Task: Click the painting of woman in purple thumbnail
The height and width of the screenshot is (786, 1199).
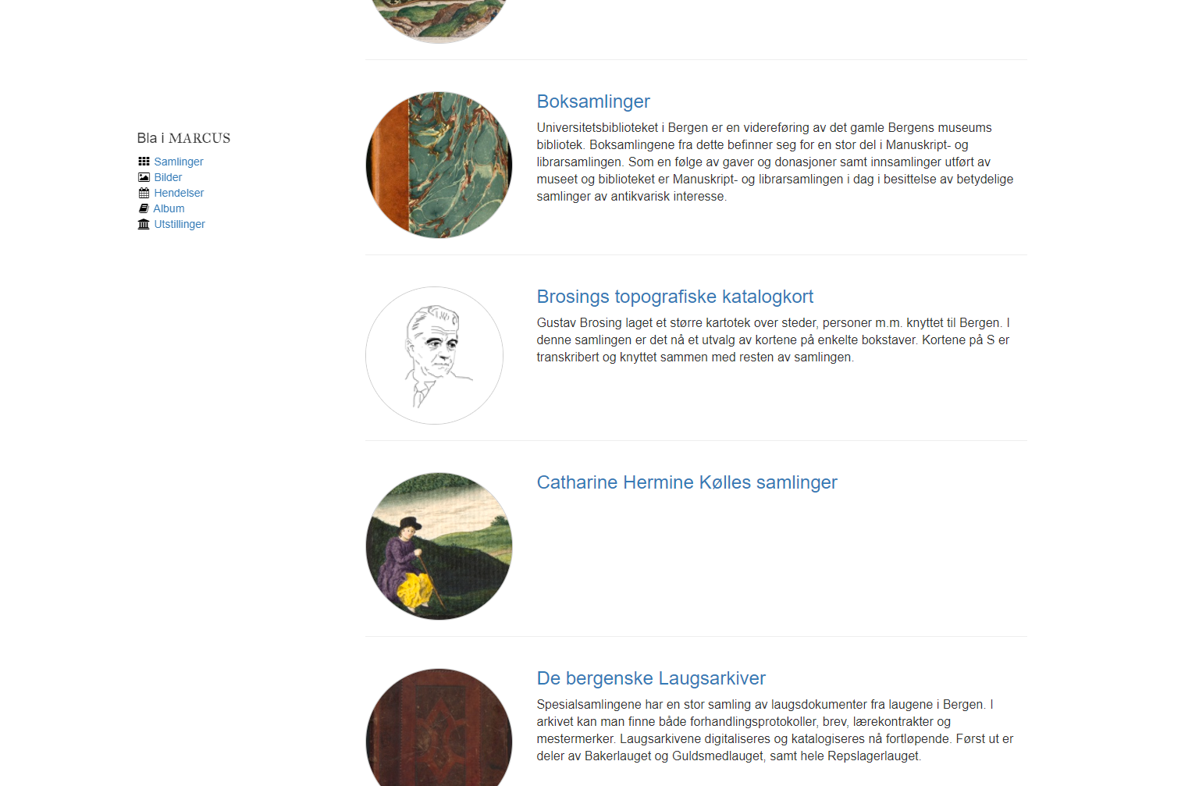Action: coord(439,546)
